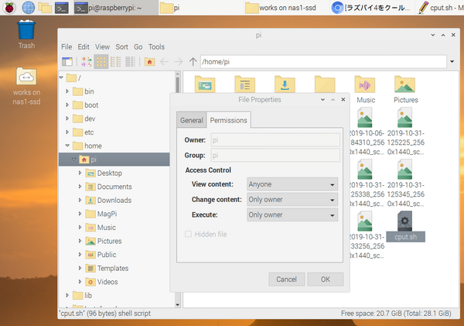Viewport: 464px width, 326px height.
Task: Open the Raspberry Pi main menu
Action: (9, 8)
